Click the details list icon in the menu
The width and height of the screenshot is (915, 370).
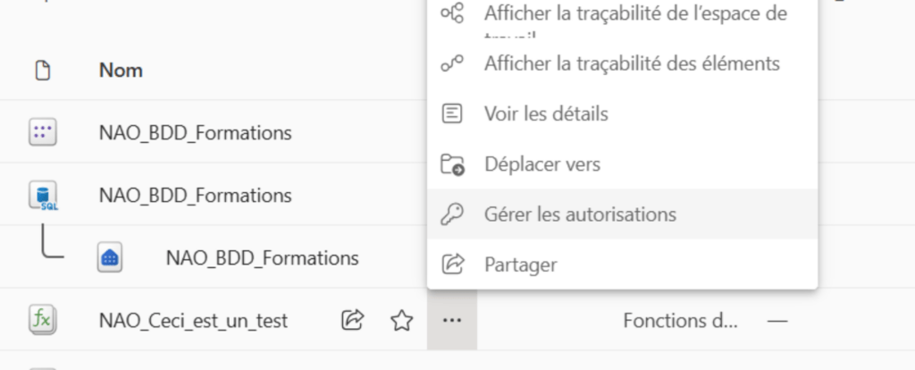454,114
